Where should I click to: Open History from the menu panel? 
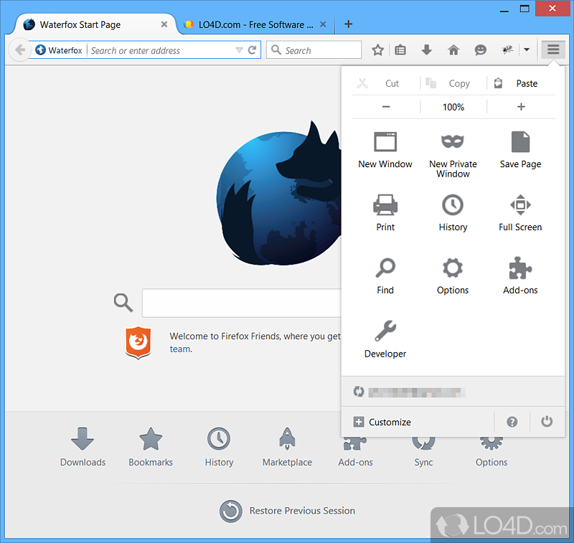(453, 213)
